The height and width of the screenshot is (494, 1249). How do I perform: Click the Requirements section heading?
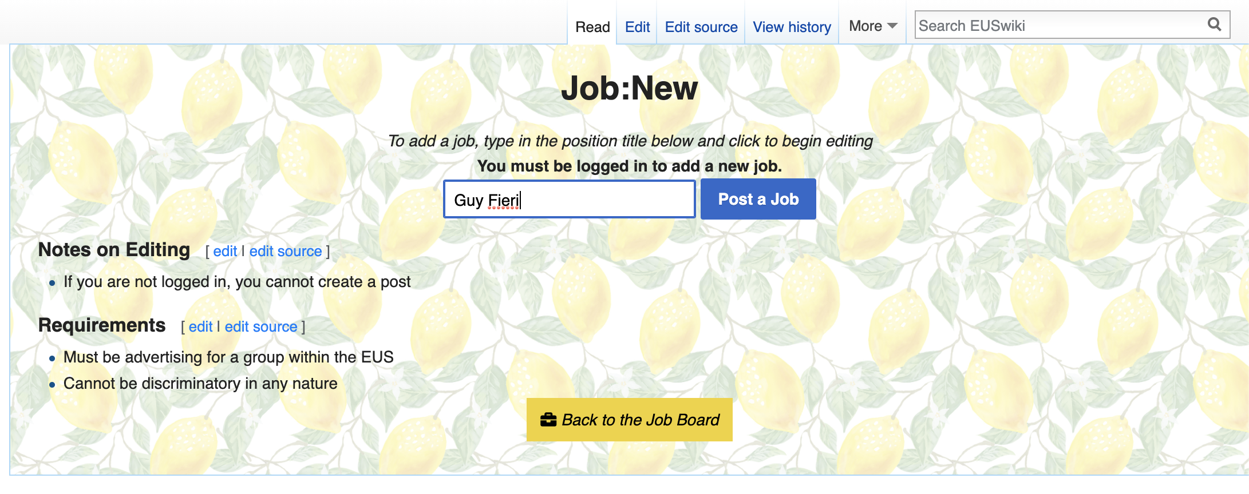pos(102,325)
